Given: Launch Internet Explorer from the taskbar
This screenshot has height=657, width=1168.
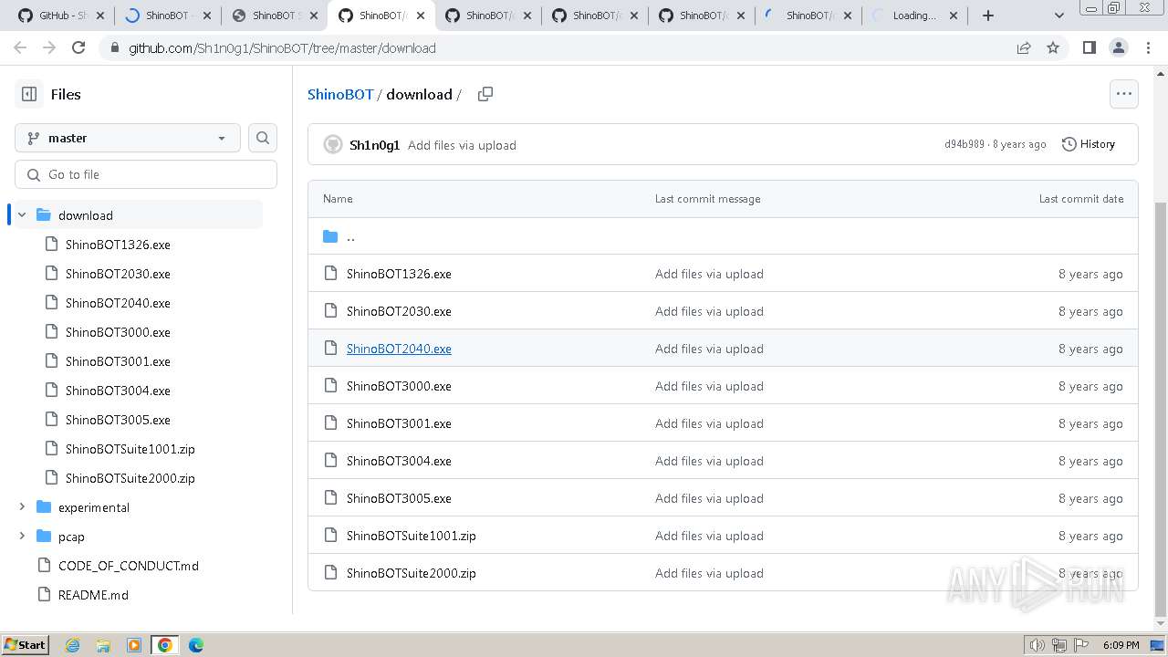Looking at the screenshot, I should point(72,645).
